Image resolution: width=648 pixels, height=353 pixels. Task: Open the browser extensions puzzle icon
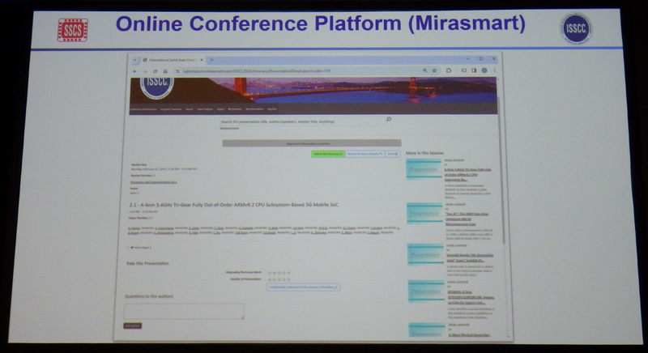pos(449,70)
